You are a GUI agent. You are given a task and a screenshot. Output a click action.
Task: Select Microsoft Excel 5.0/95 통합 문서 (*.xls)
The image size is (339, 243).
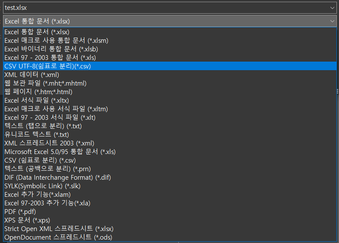pyautogui.click(x=170, y=152)
